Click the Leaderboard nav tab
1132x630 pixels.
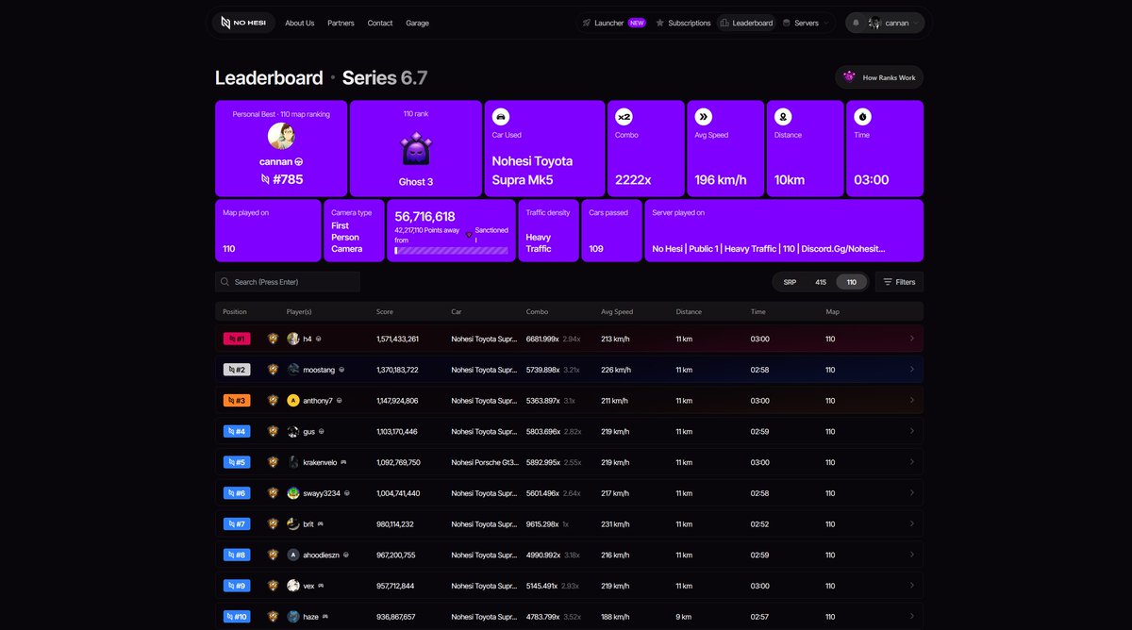point(745,23)
